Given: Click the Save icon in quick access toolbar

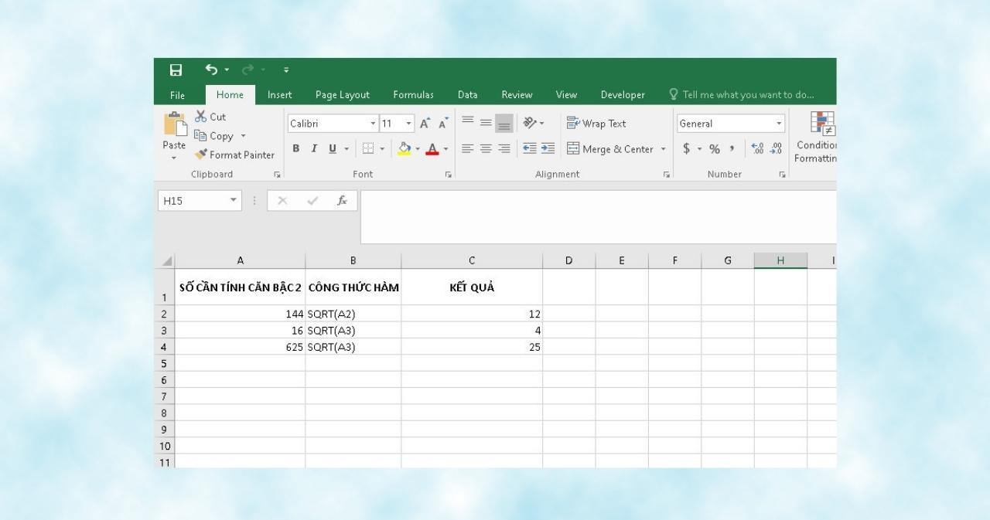Looking at the screenshot, I should [x=176, y=70].
